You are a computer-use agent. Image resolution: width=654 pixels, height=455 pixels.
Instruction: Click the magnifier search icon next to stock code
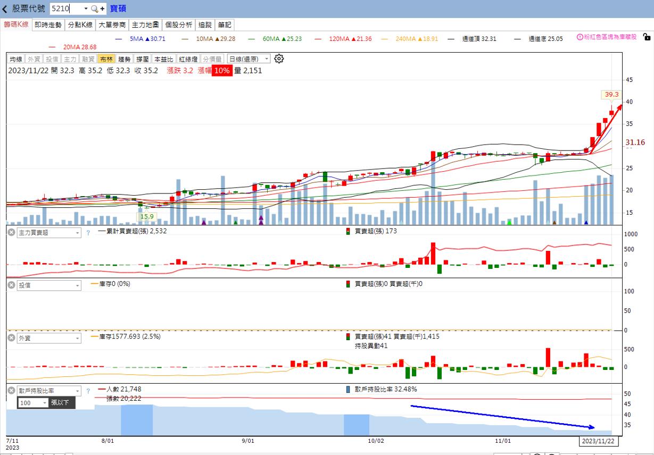tap(94, 9)
